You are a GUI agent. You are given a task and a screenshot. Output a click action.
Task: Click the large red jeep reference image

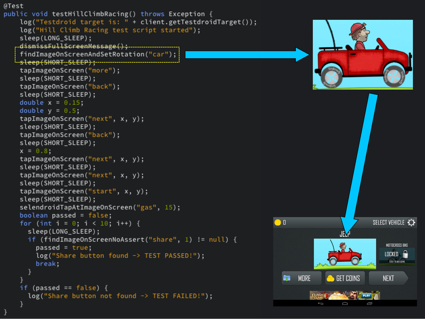(x=363, y=54)
